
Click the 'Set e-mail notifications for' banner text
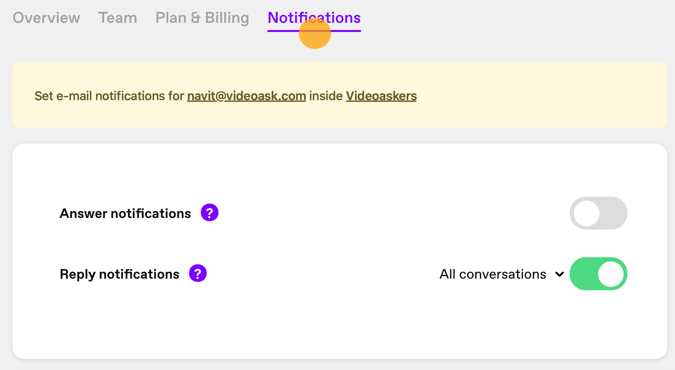[x=109, y=96]
